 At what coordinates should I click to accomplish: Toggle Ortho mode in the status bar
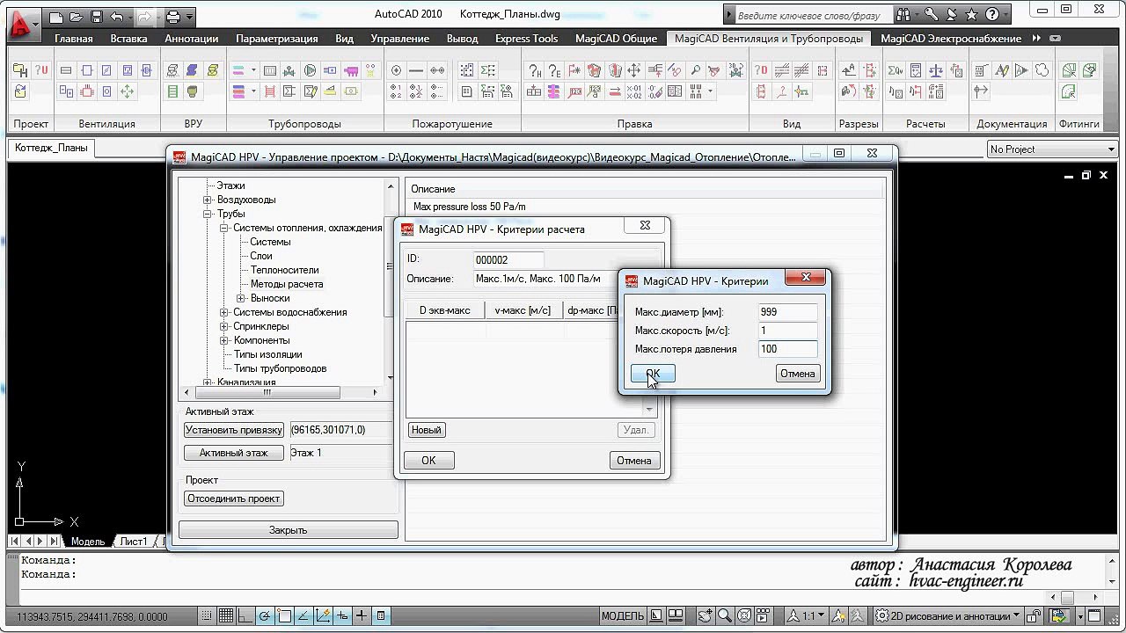(x=245, y=616)
